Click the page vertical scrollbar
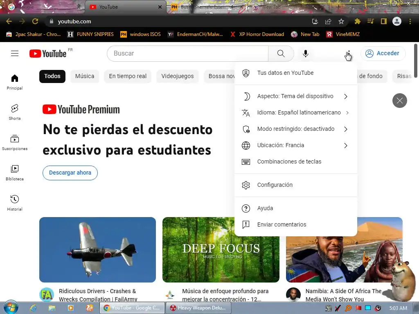419x314 pixels. click(x=416, y=61)
